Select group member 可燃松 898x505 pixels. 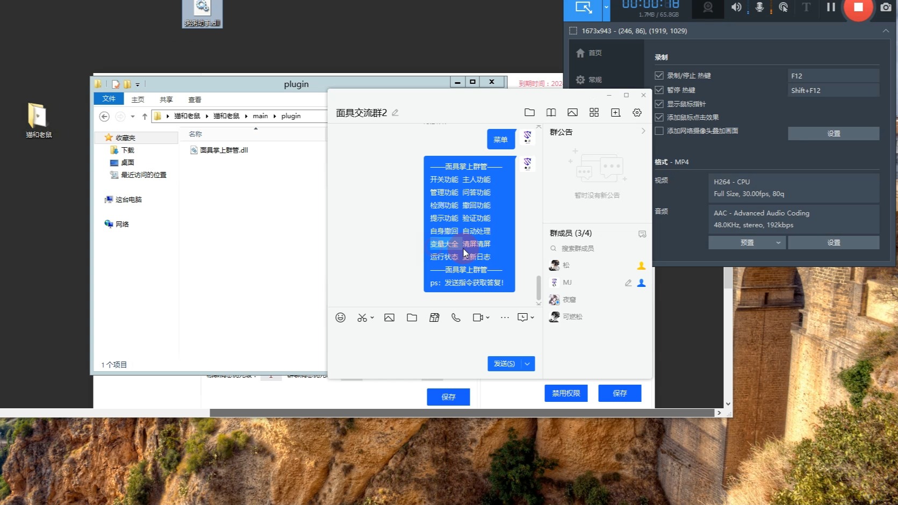pyautogui.click(x=597, y=317)
